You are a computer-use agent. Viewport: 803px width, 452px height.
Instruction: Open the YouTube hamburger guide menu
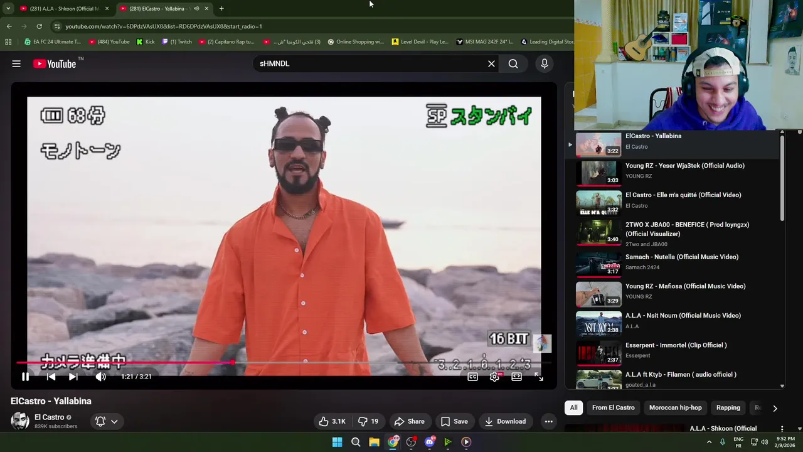16,63
